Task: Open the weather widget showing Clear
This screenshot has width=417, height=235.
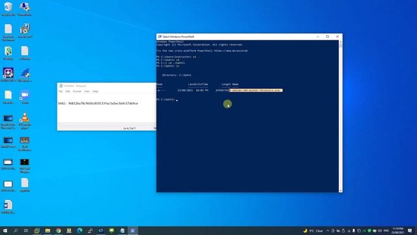Action: pyautogui.click(x=313, y=230)
